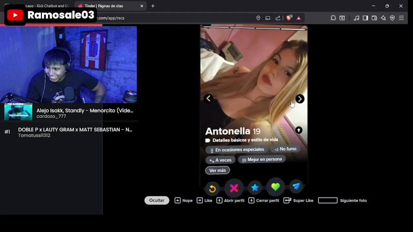Go to next photo with right arrow
Image resolution: width=413 pixels, height=232 pixels.
point(300,99)
